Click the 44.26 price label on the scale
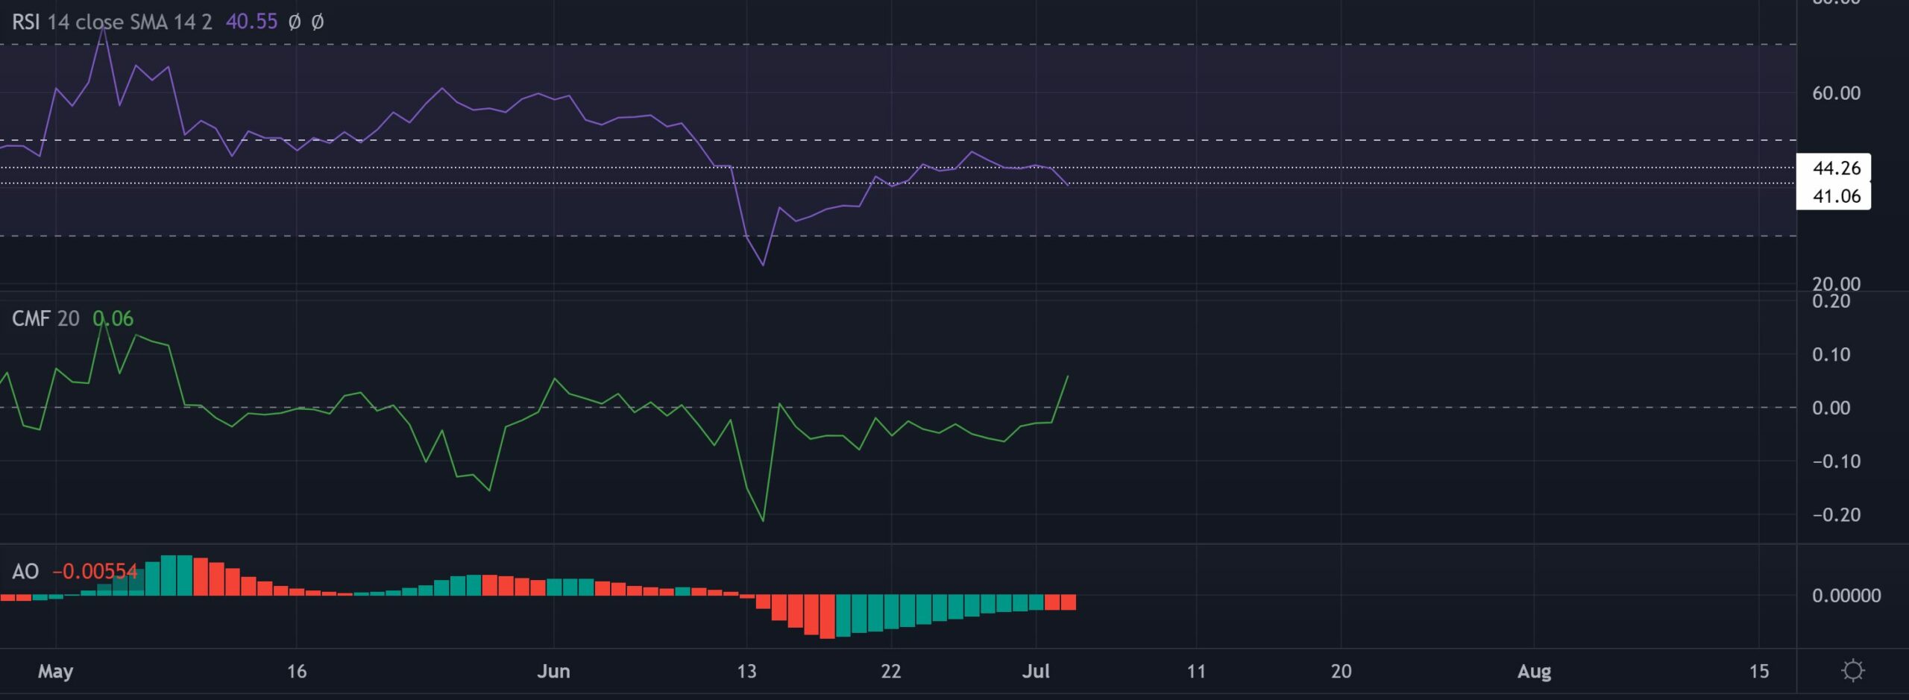1909x700 pixels. click(x=1837, y=169)
